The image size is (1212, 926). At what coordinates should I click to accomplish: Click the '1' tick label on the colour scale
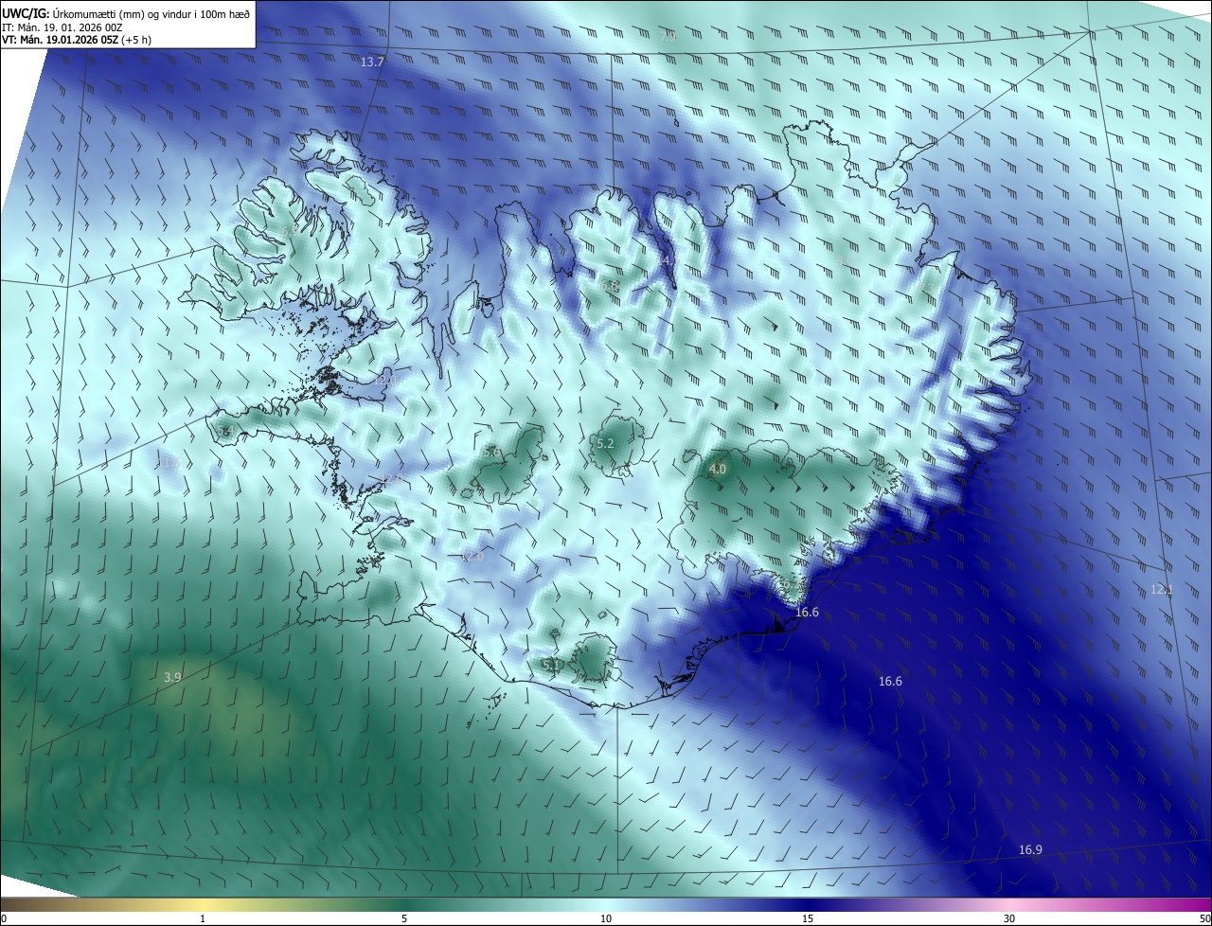click(x=203, y=918)
